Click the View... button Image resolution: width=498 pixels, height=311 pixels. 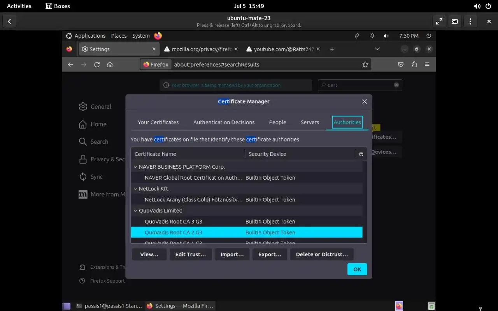(x=149, y=255)
